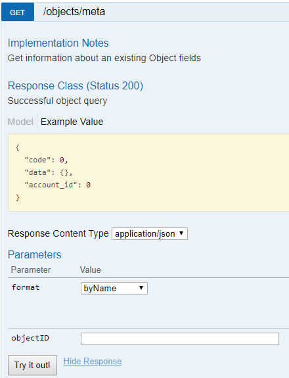The width and height of the screenshot is (289, 378).
Task: Click the blue GET method badge
Action: [x=18, y=12]
